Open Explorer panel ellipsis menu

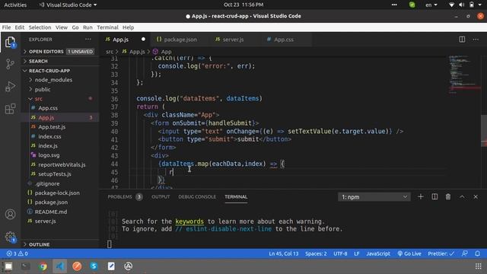click(88, 40)
